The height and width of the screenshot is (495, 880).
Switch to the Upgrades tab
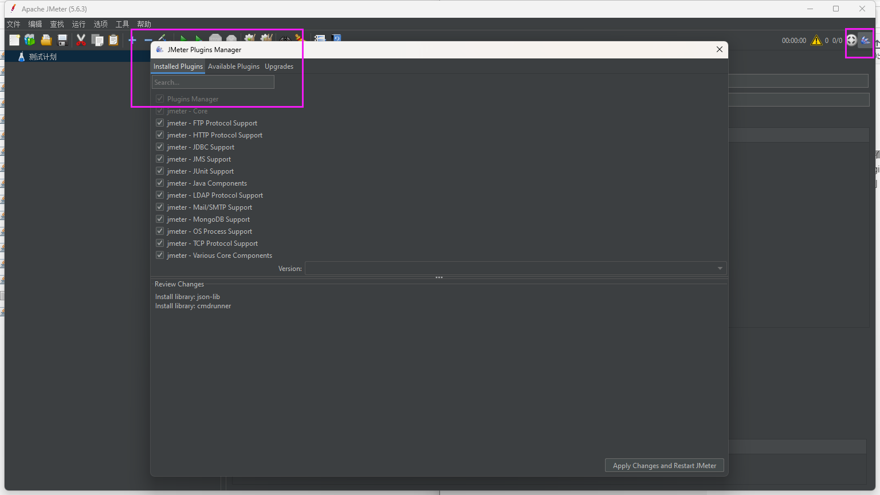(x=279, y=66)
